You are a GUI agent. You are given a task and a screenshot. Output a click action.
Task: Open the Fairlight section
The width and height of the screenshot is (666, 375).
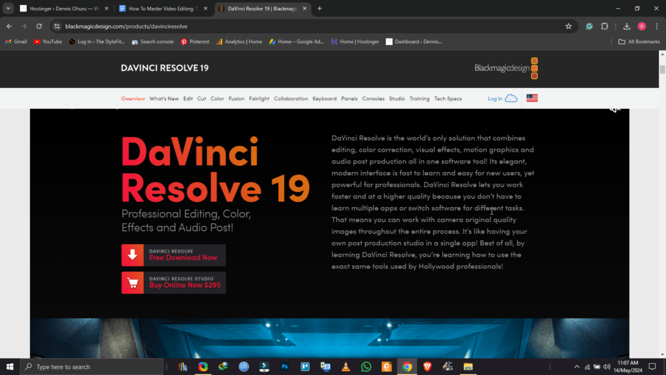(x=259, y=99)
